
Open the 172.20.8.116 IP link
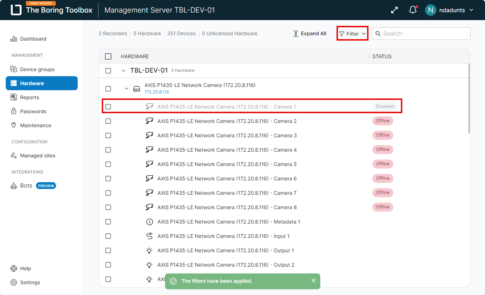pos(157,92)
